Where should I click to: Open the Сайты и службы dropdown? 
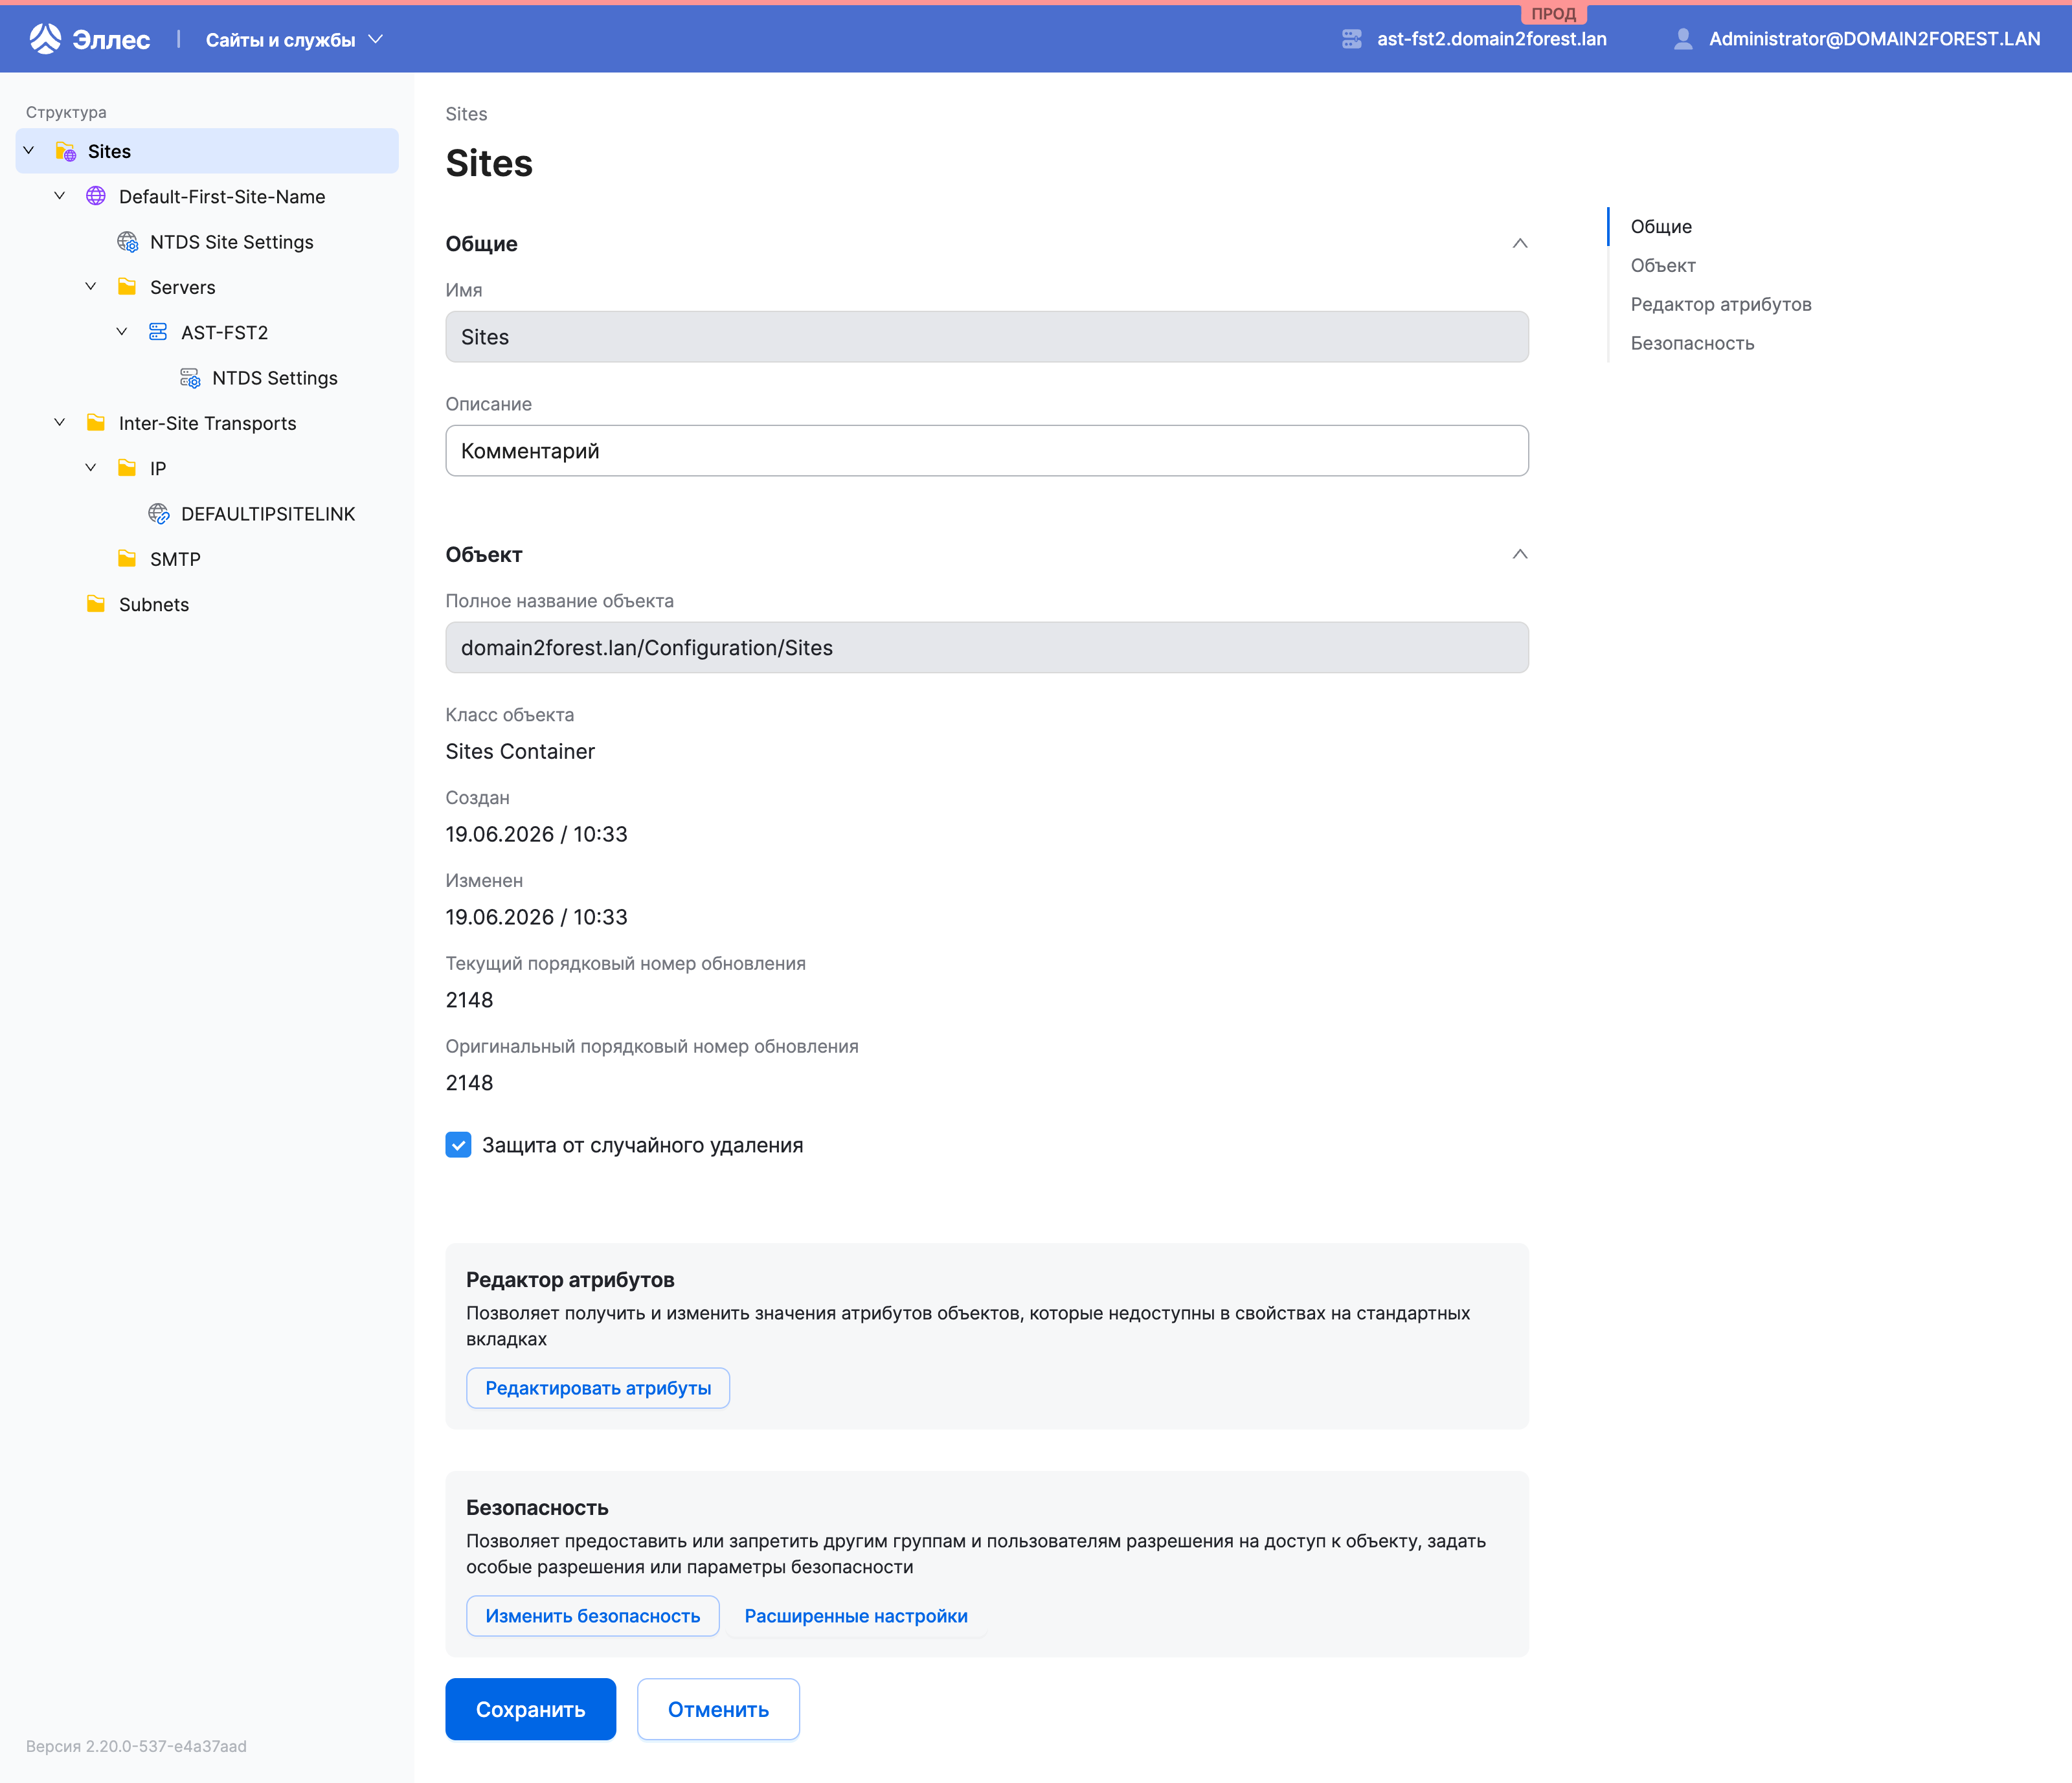[x=294, y=40]
